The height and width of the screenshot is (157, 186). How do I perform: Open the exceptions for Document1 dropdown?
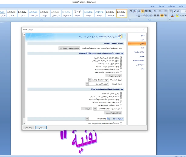(x=87, y=119)
